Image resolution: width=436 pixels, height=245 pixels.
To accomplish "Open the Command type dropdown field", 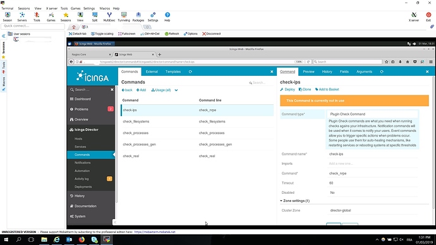I will click(x=373, y=114).
